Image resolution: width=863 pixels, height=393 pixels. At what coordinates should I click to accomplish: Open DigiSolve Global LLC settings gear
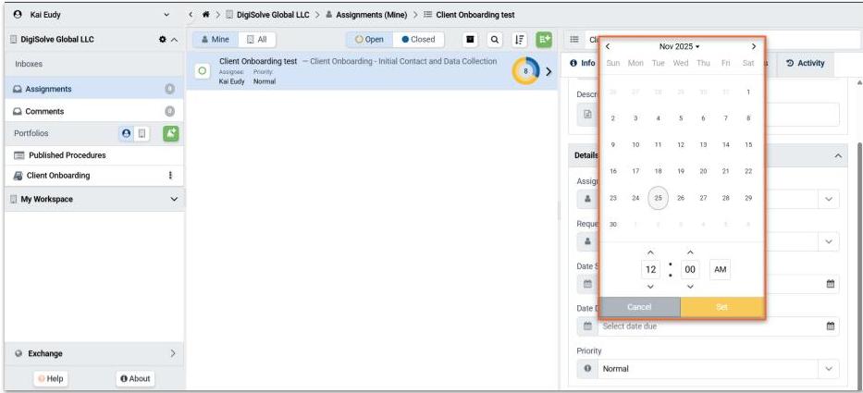coord(163,40)
